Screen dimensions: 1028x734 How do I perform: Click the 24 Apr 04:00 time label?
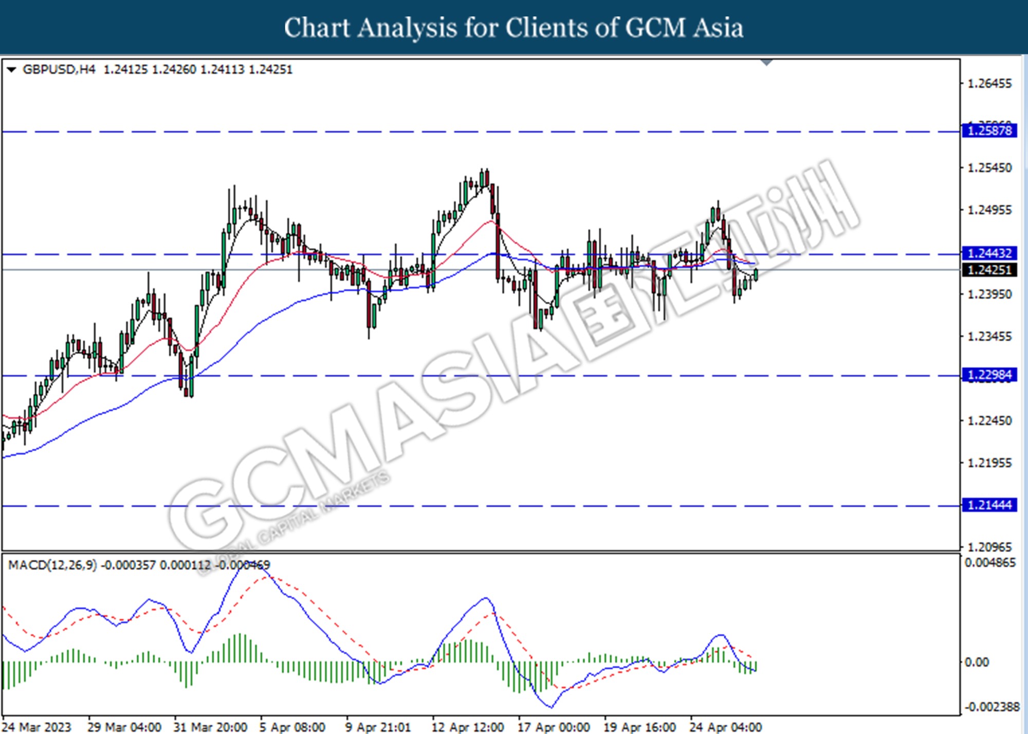coord(726,727)
